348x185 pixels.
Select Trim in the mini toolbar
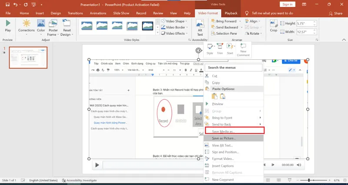[x=220, y=48]
